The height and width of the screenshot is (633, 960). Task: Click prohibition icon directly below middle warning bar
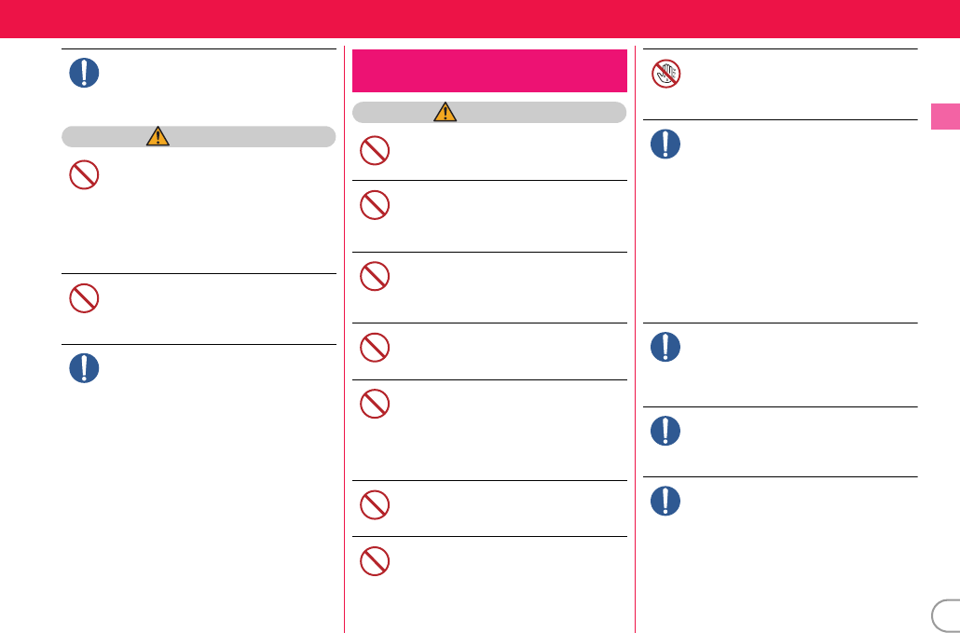(375, 150)
